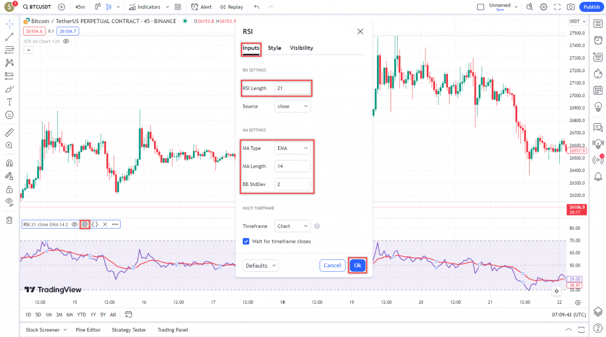This screenshot has width=606, height=337.
Task: Switch to the Visibility tab
Action: pyautogui.click(x=301, y=48)
